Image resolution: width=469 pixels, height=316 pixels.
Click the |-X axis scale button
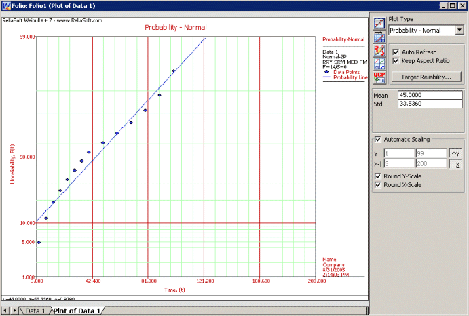click(x=456, y=164)
